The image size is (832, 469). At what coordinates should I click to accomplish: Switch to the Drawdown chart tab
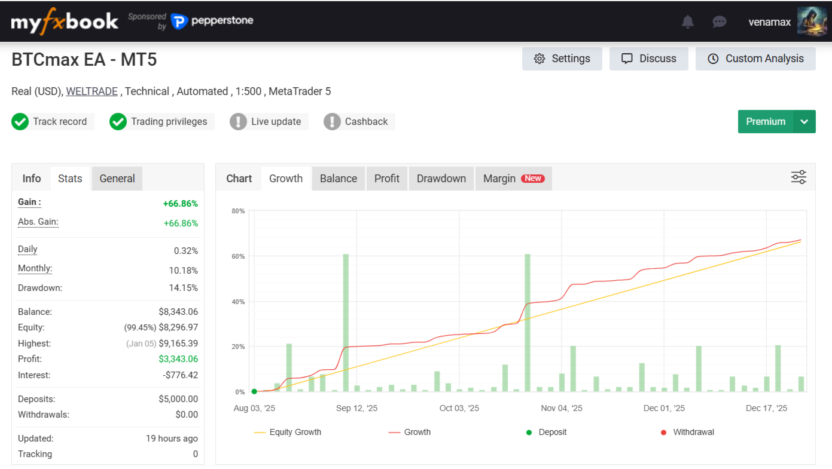click(441, 179)
